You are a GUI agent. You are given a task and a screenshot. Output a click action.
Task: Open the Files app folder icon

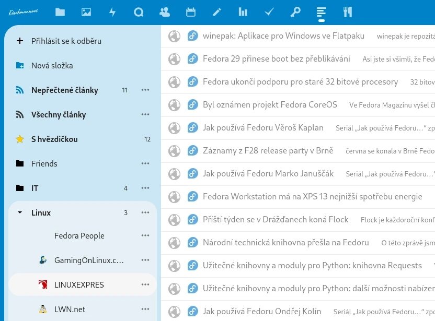click(60, 11)
